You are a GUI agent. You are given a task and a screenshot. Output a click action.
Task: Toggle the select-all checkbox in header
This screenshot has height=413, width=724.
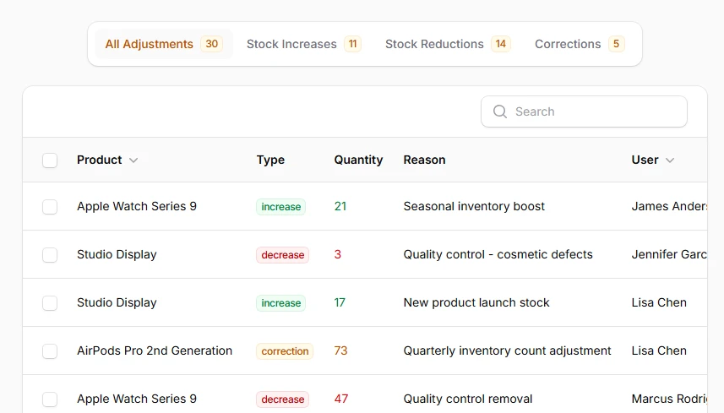coord(50,160)
